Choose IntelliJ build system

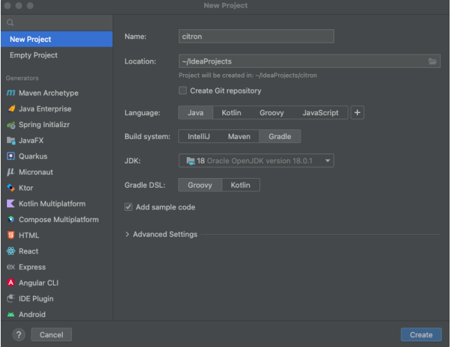[x=199, y=136]
